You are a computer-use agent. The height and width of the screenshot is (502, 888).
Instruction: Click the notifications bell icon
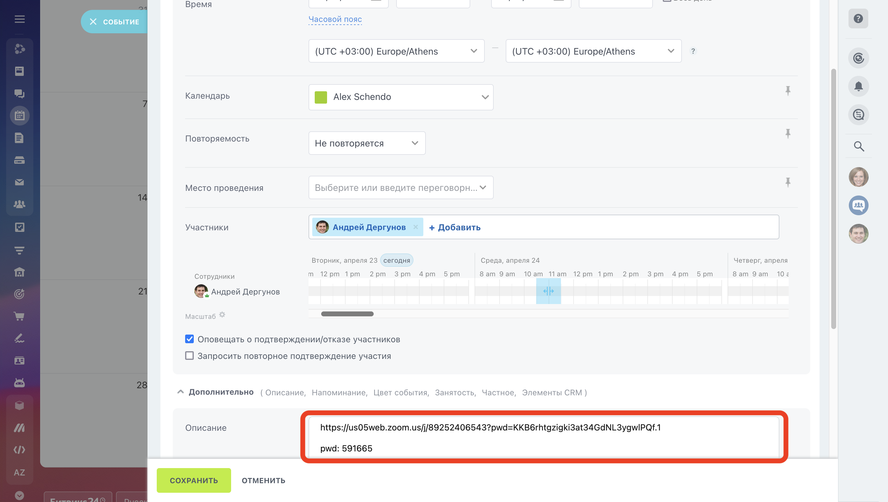pyautogui.click(x=858, y=86)
